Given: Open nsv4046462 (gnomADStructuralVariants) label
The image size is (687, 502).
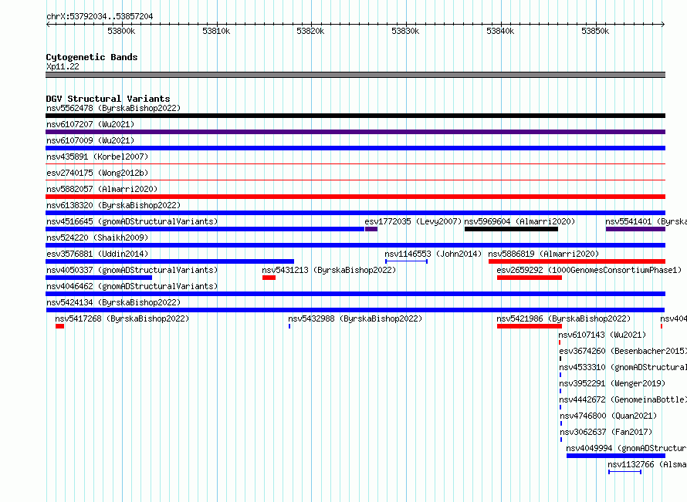Looking at the screenshot, I should coord(132,286).
